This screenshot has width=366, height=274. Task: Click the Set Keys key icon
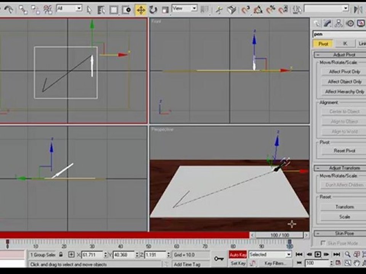[219, 259]
